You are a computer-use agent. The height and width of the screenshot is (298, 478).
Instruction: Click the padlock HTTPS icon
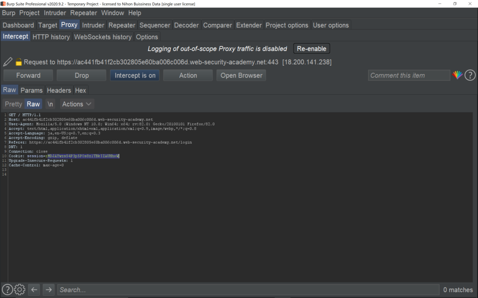18,62
